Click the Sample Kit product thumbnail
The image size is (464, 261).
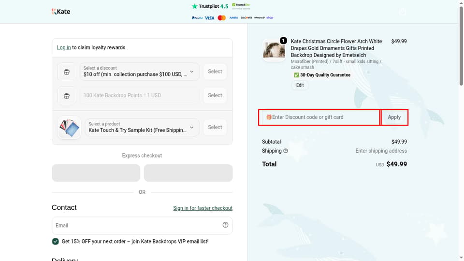pos(69,128)
